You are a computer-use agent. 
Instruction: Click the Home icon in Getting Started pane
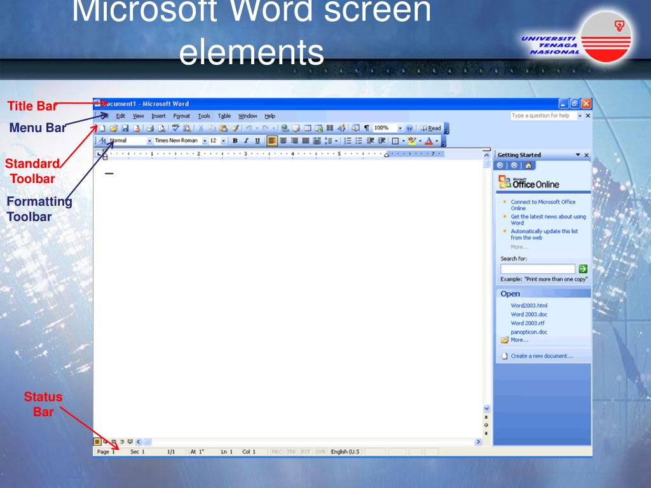[x=528, y=166]
